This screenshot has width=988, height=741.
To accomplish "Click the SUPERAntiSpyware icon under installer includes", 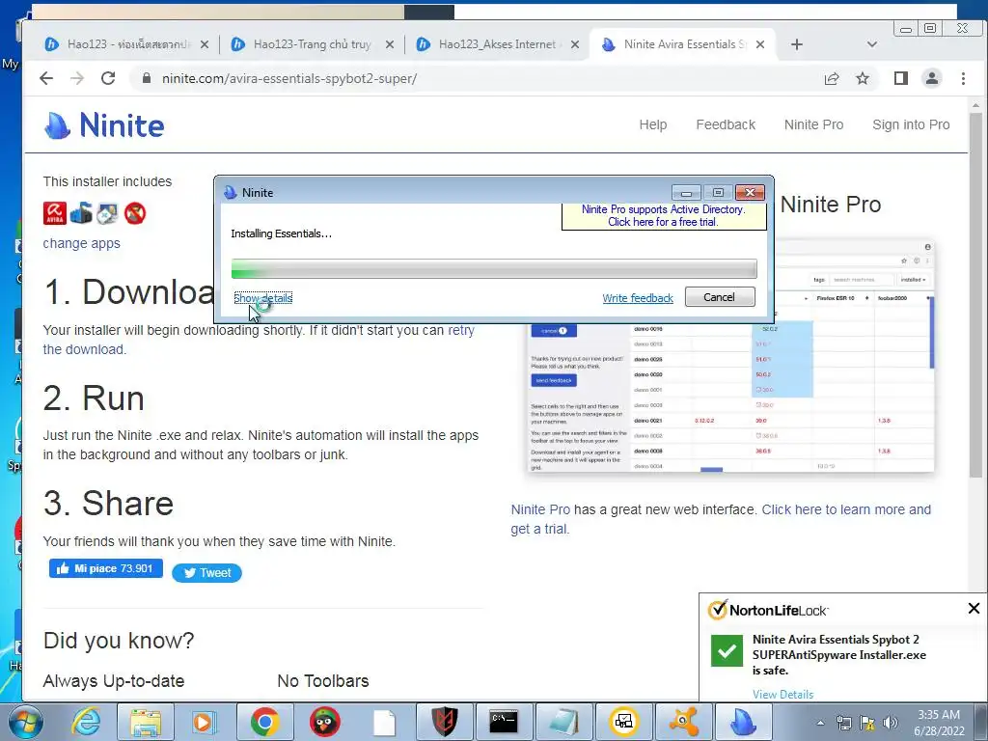I will 135,213.
